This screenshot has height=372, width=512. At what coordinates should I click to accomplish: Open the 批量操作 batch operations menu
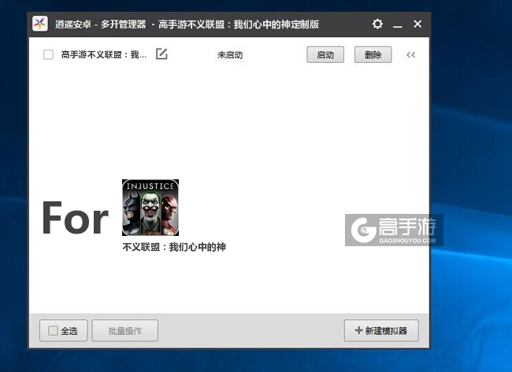click(x=124, y=331)
